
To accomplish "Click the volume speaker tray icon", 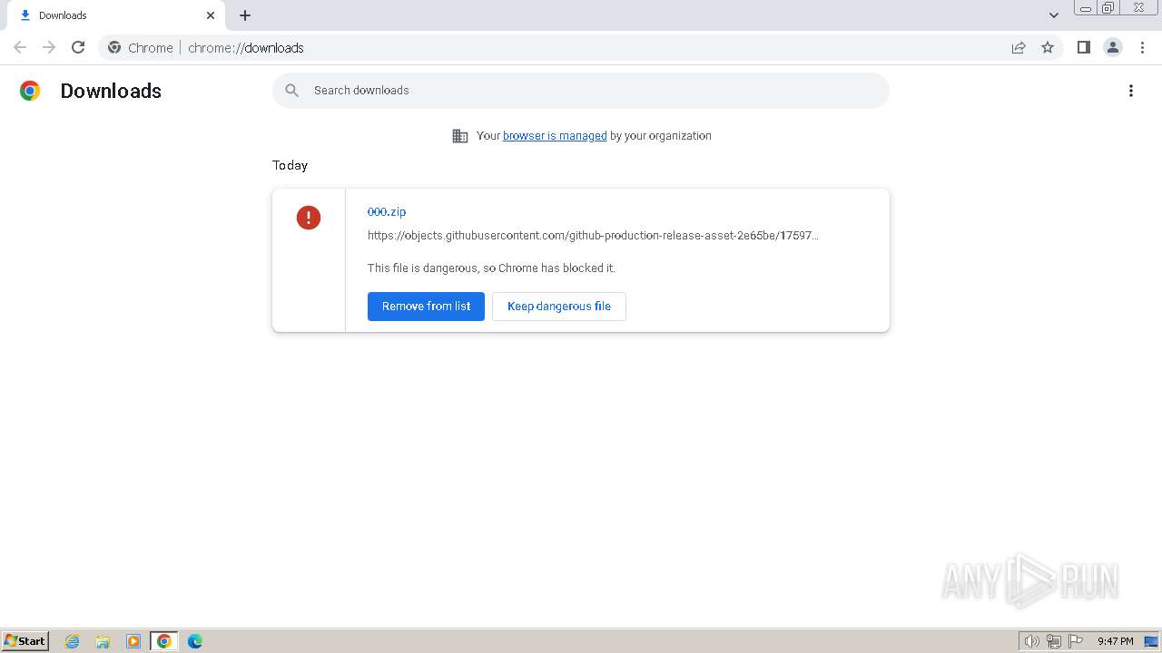I will point(1031,641).
